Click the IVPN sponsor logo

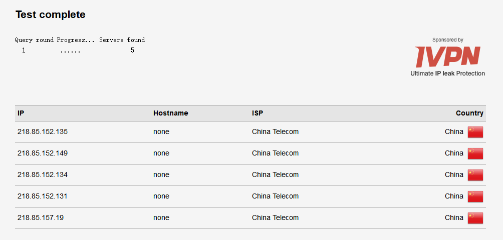pyautogui.click(x=447, y=56)
